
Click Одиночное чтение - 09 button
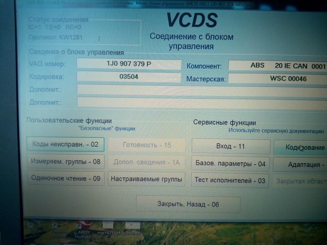tap(66, 178)
